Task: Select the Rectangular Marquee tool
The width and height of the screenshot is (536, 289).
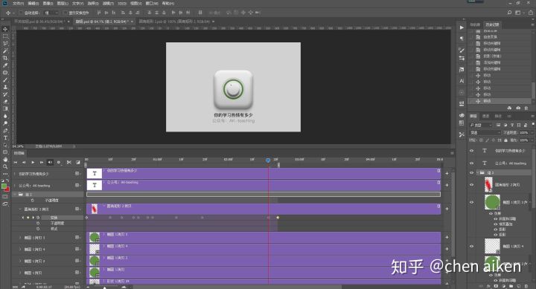Action: 5,36
